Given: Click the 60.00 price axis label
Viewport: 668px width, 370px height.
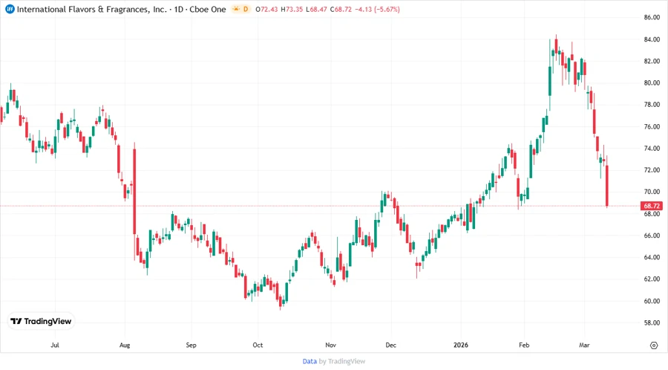Looking at the screenshot, I should pyautogui.click(x=652, y=301).
